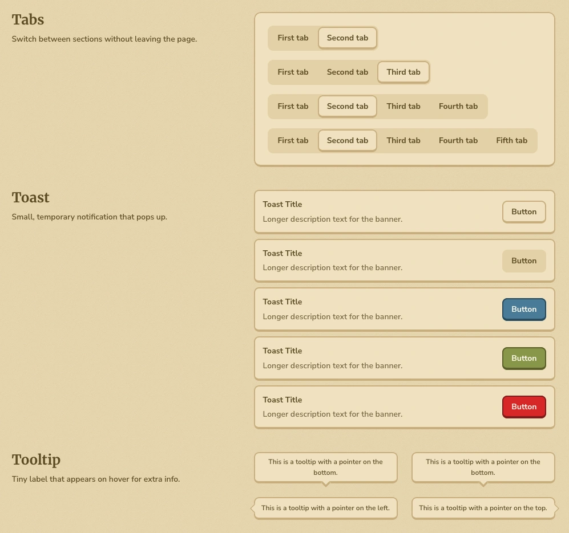Screen dimensions: 569x533
Task: Click the Toast section heading
Action: [30, 198]
